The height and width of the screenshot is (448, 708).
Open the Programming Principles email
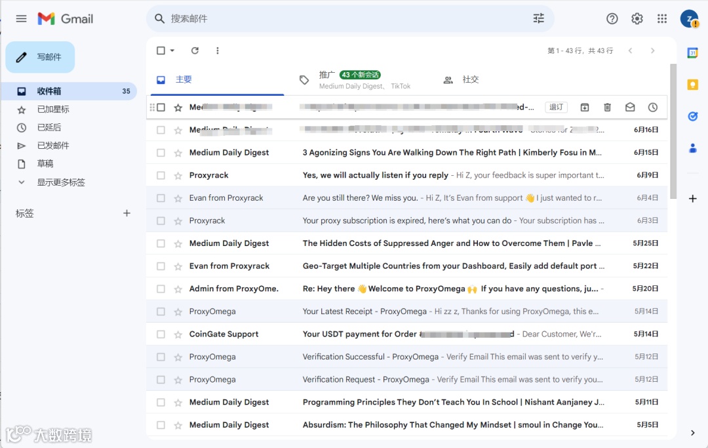click(406, 402)
